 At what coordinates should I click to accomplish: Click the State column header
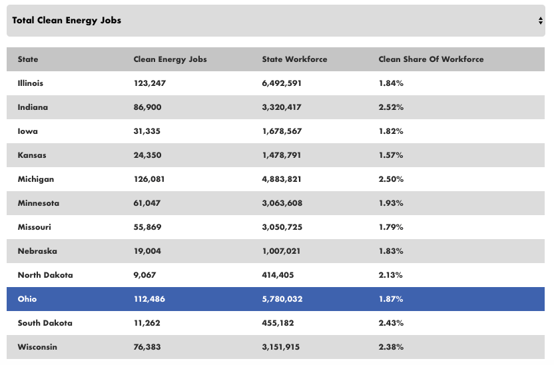point(28,59)
